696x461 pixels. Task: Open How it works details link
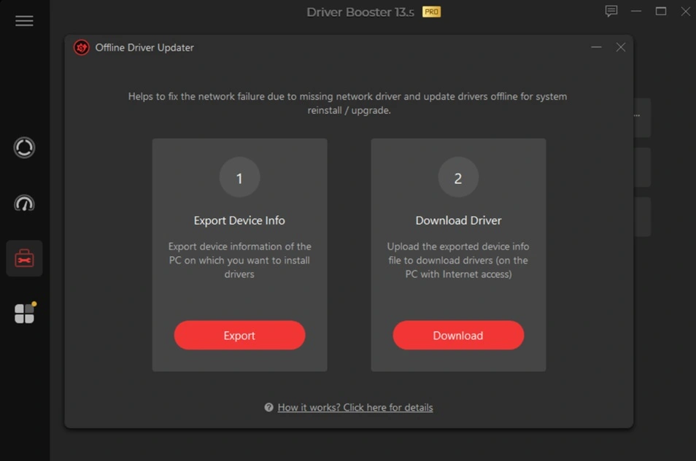tap(355, 407)
